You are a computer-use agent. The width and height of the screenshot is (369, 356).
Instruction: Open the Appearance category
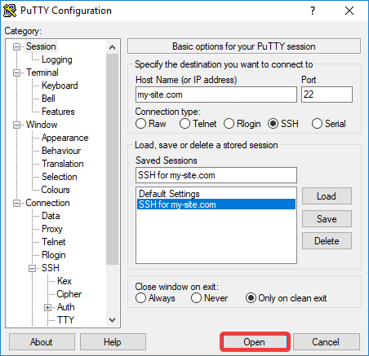point(65,138)
